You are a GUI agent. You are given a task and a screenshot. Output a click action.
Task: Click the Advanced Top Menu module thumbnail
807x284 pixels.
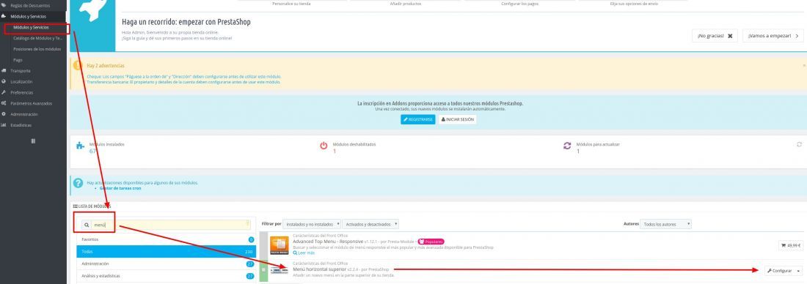[280, 245]
